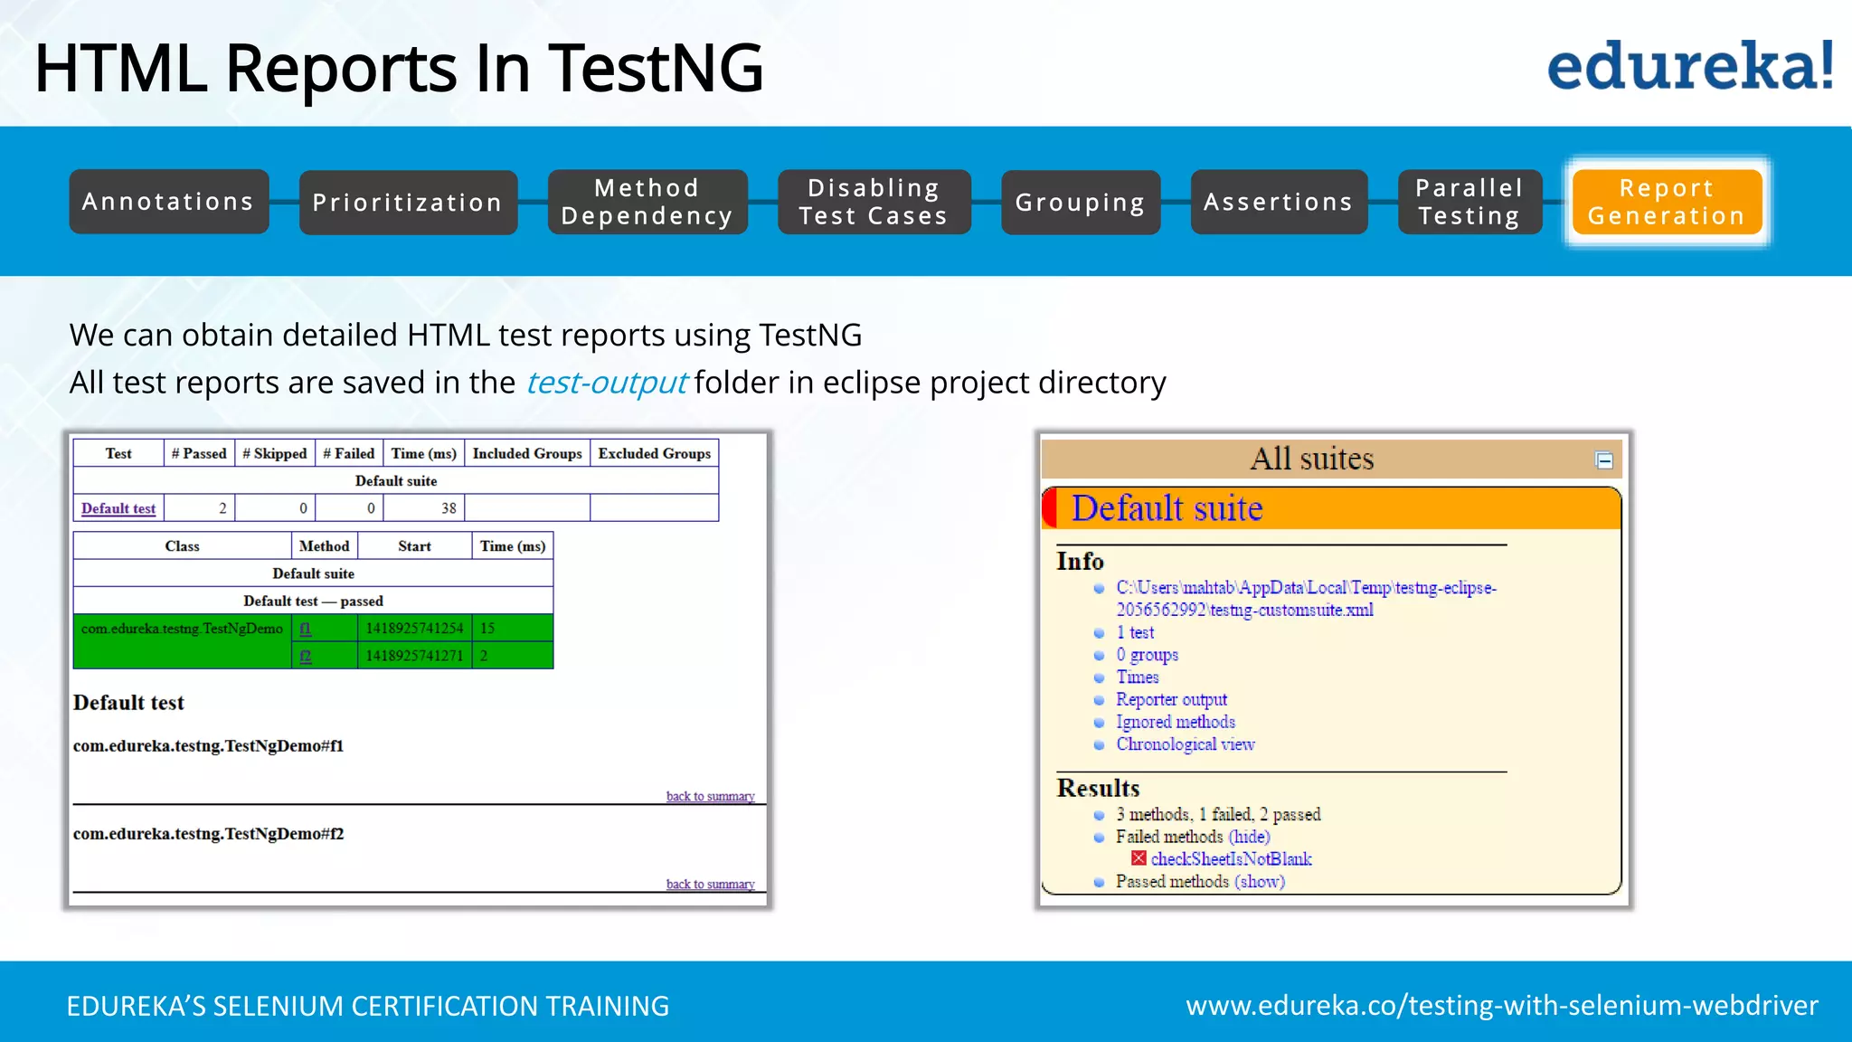Click the red failed icon beside checkSheetIsNotBlank

pos(1139,858)
